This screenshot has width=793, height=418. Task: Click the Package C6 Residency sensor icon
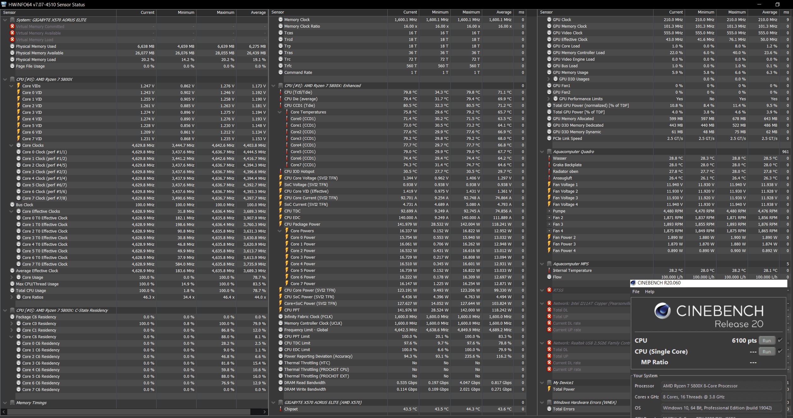click(x=12, y=317)
